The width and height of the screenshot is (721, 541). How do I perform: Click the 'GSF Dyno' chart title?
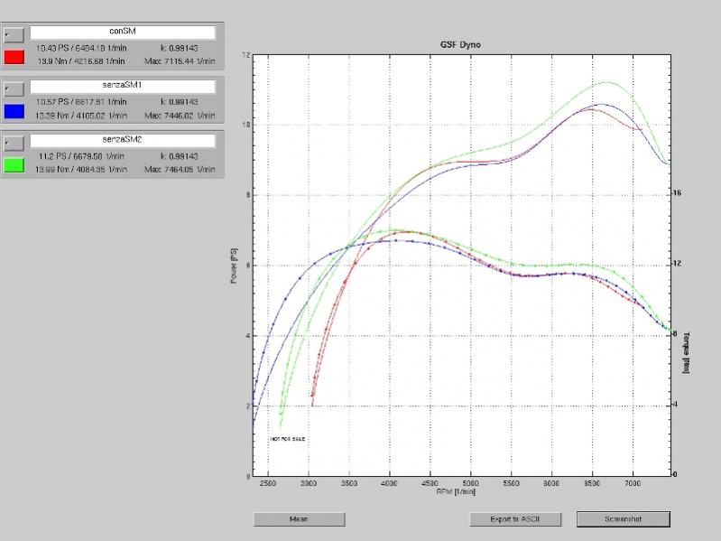pyautogui.click(x=460, y=44)
